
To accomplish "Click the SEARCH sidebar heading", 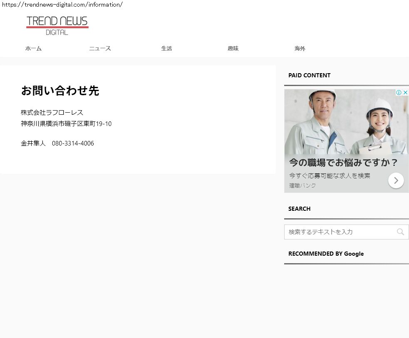I will [x=300, y=209].
